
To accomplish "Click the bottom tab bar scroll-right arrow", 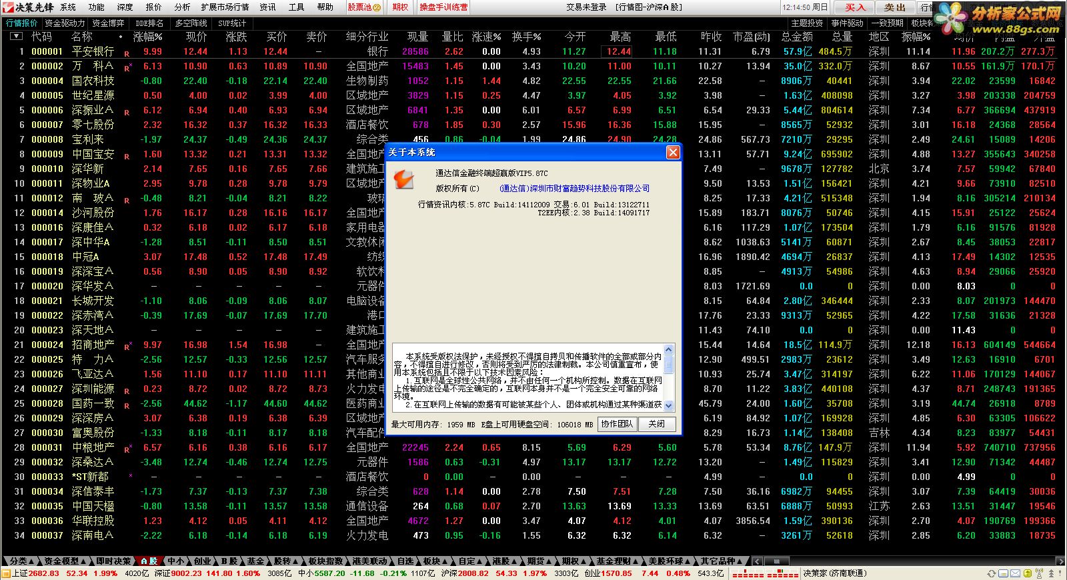I will [1061, 561].
